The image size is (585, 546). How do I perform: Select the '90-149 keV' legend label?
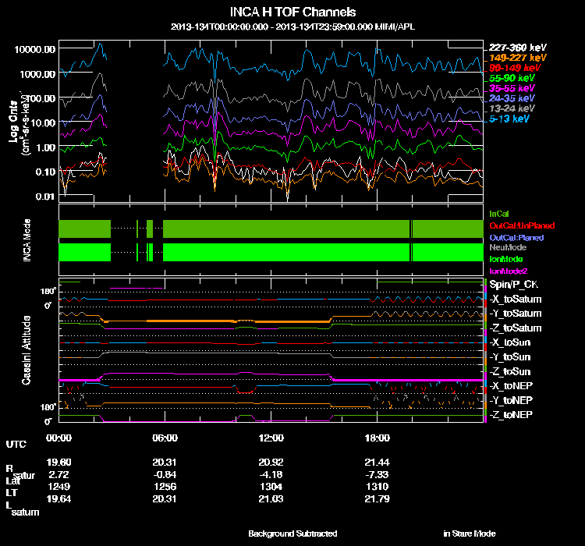pos(515,68)
